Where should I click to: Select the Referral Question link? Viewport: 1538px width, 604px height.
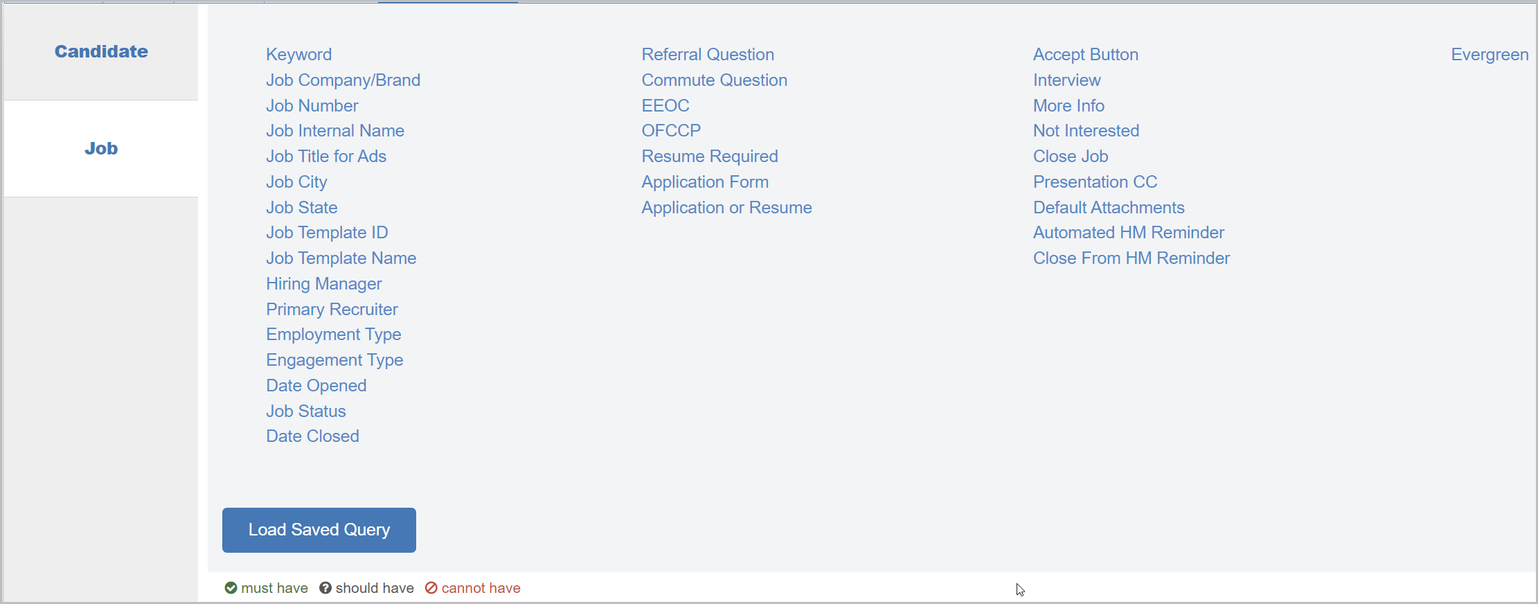[x=708, y=55]
